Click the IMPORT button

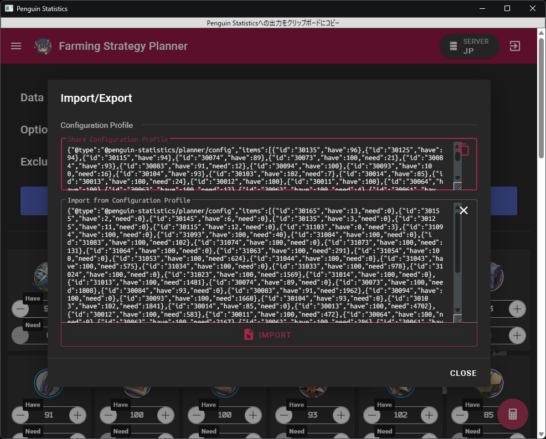269,334
